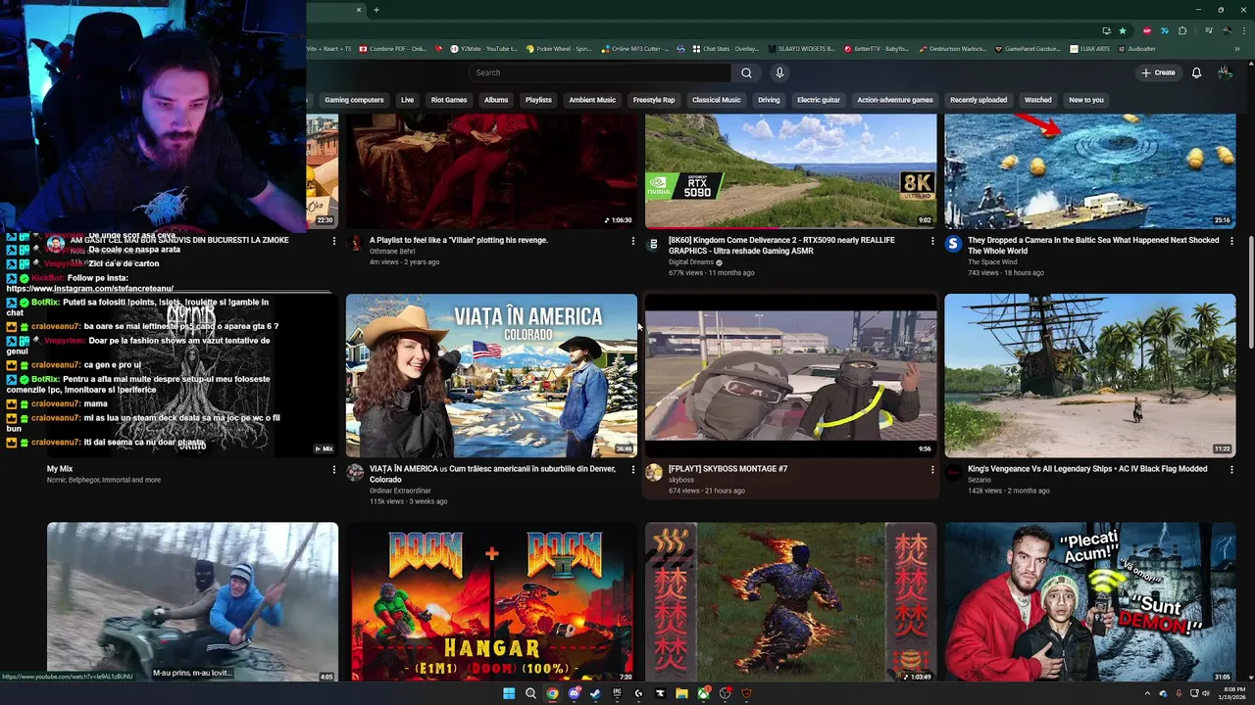This screenshot has width=1255, height=705.
Task: Open Windows taskbar search
Action: [x=530, y=693]
